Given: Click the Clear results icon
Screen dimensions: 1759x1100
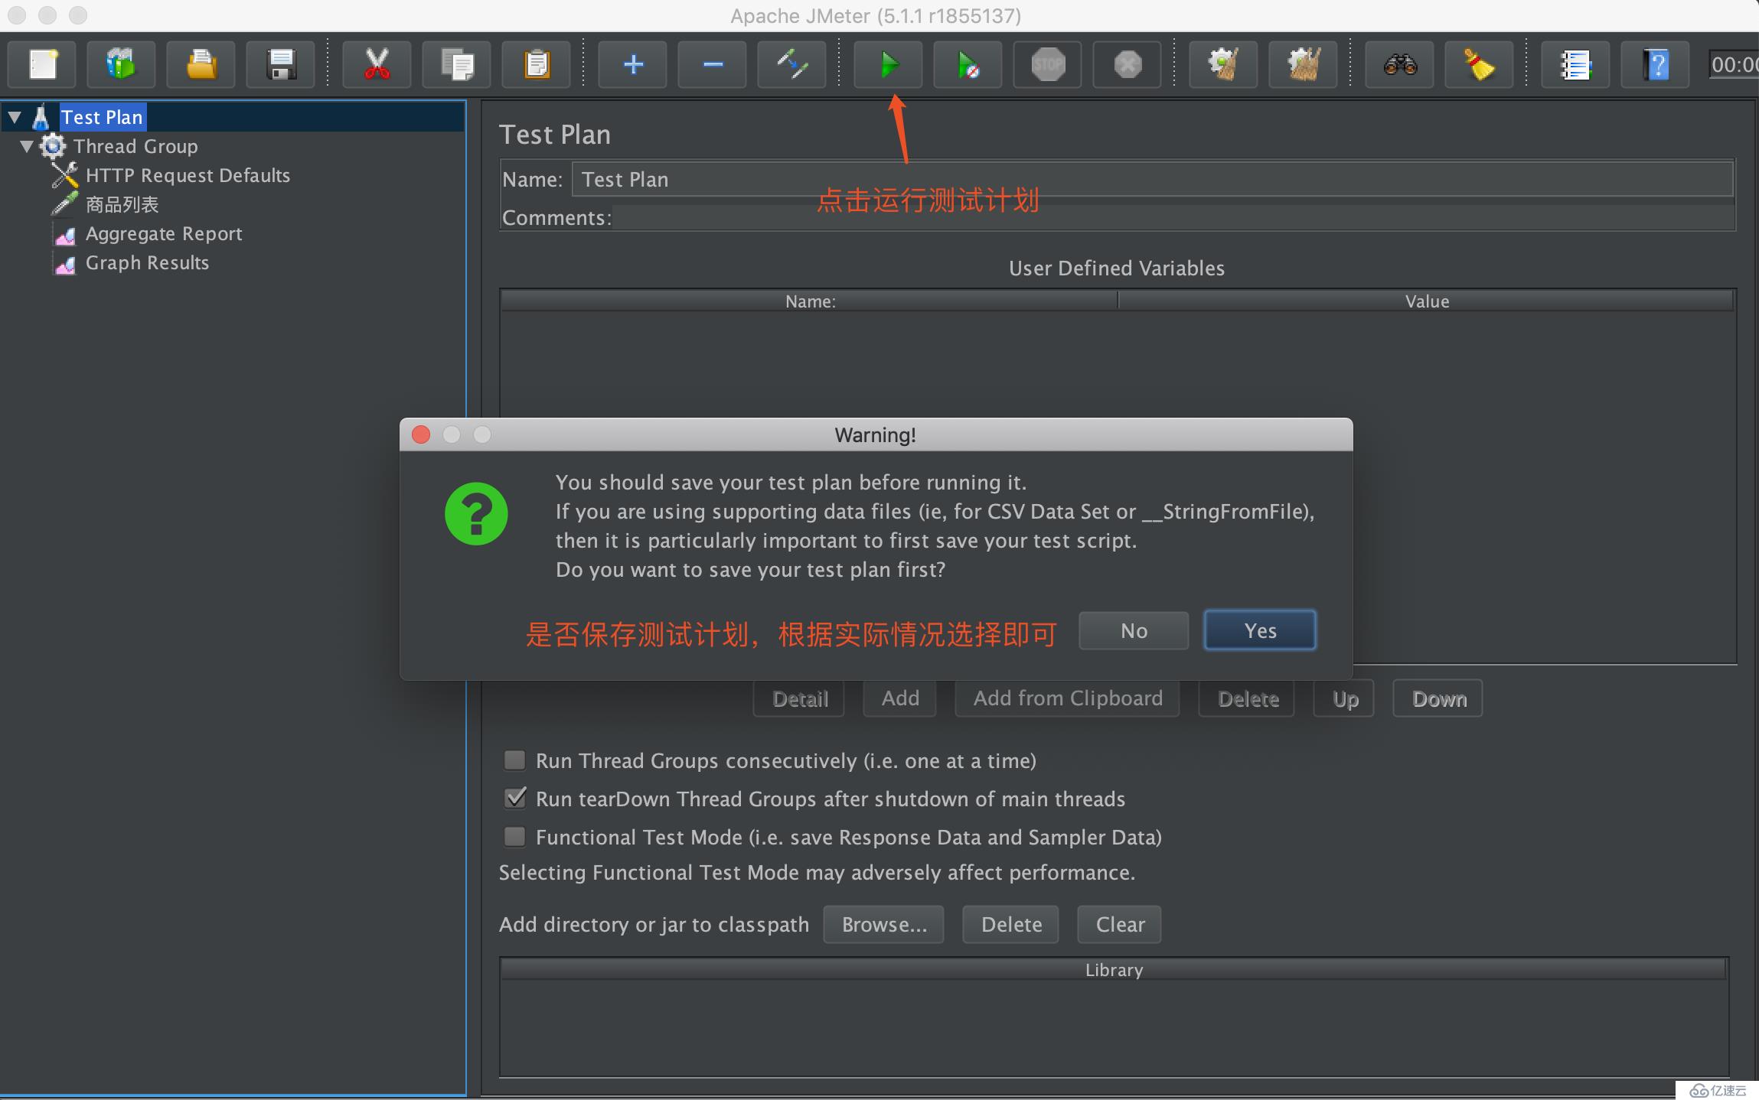Looking at the screenshot, I should (1223, 64).
